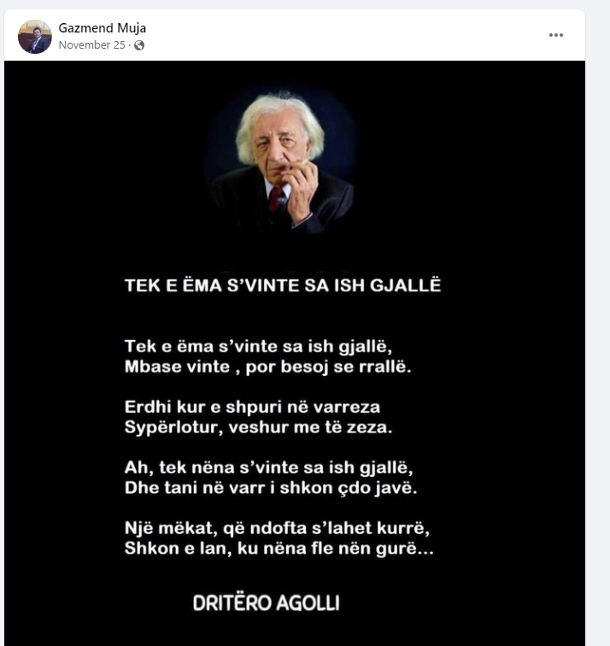
Task: Click line 'Shkon e lan, ku nëna fle nën gurë…'
Action: tap(279, 549)
